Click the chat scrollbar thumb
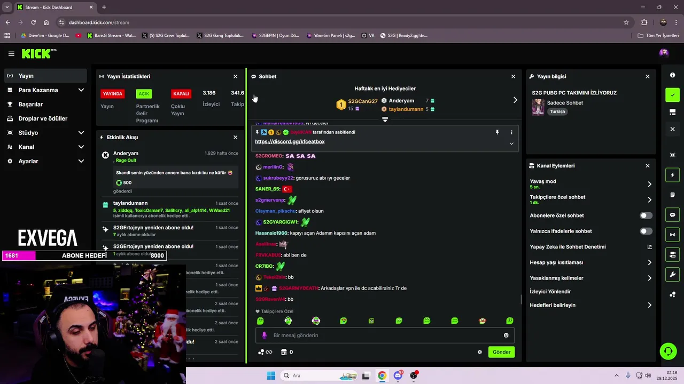Viewport: 684px width, 384px height. click(522, 299)
